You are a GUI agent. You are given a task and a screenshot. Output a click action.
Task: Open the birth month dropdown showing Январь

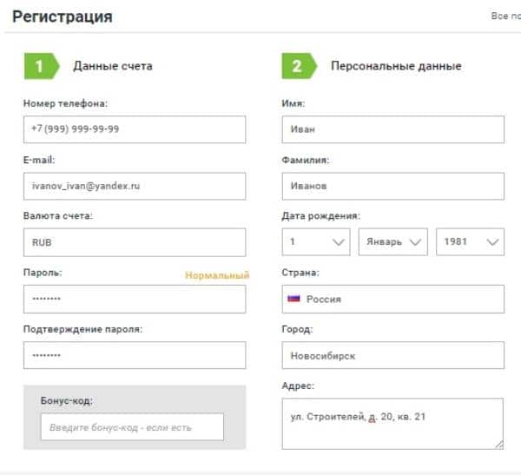coord(392,242)
